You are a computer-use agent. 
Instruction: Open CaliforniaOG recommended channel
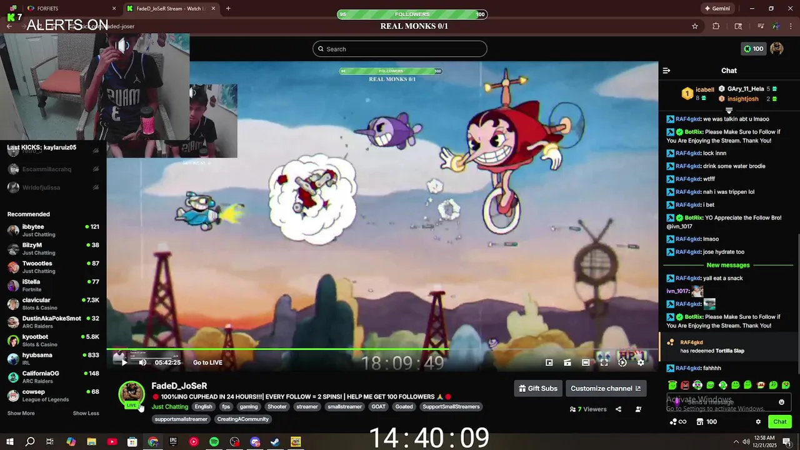(53, 377)
